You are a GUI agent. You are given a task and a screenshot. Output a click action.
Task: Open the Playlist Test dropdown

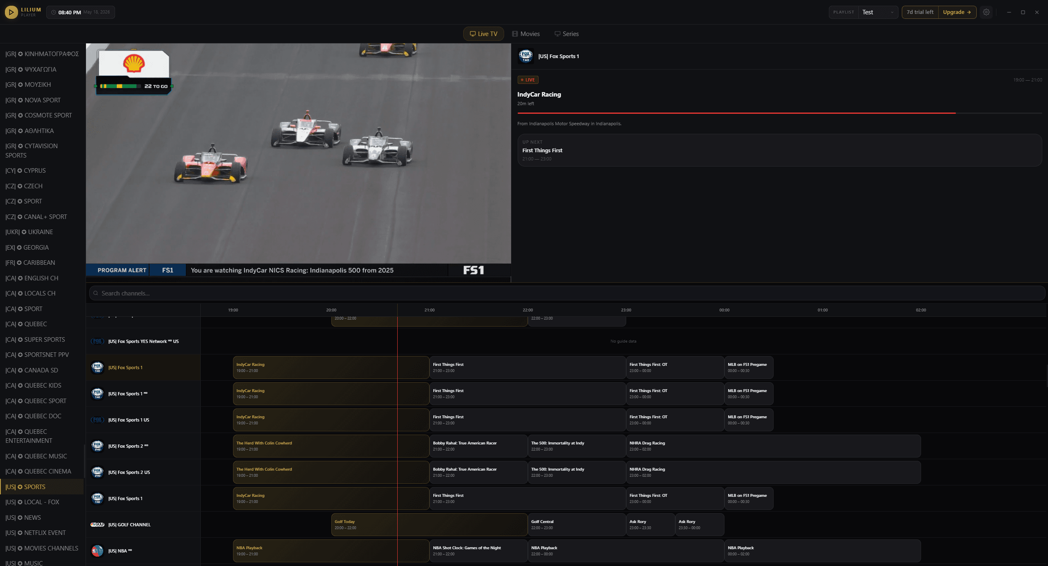click(878, 12)
